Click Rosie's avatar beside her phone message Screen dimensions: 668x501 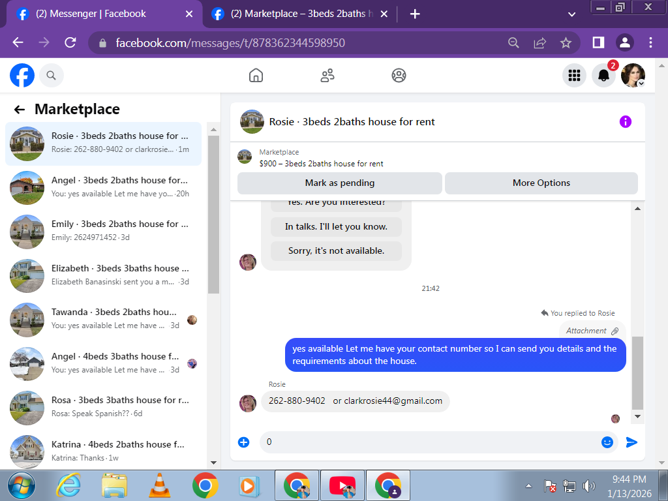[247, 403]
